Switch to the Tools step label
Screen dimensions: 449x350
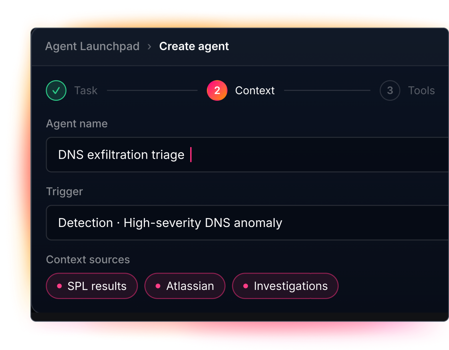(421, 91)
